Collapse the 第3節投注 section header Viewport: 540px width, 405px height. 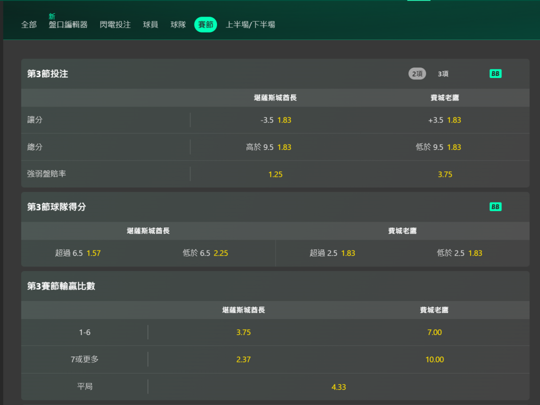coord(275,73)
